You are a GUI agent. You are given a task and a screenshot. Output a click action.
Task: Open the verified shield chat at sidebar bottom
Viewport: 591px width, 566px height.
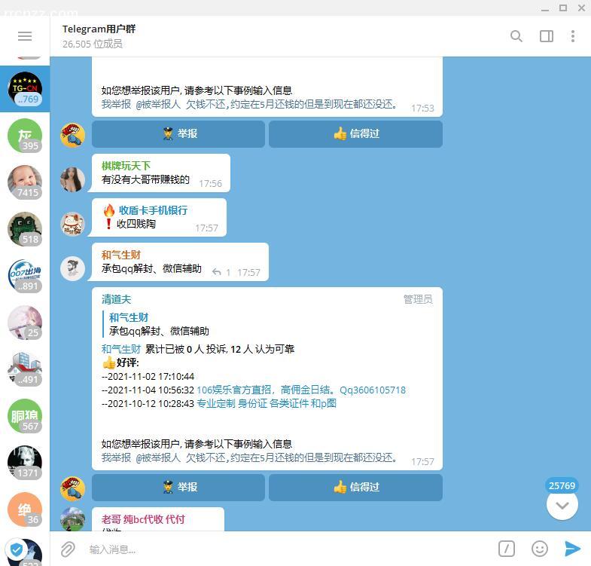tap(25, 552)
